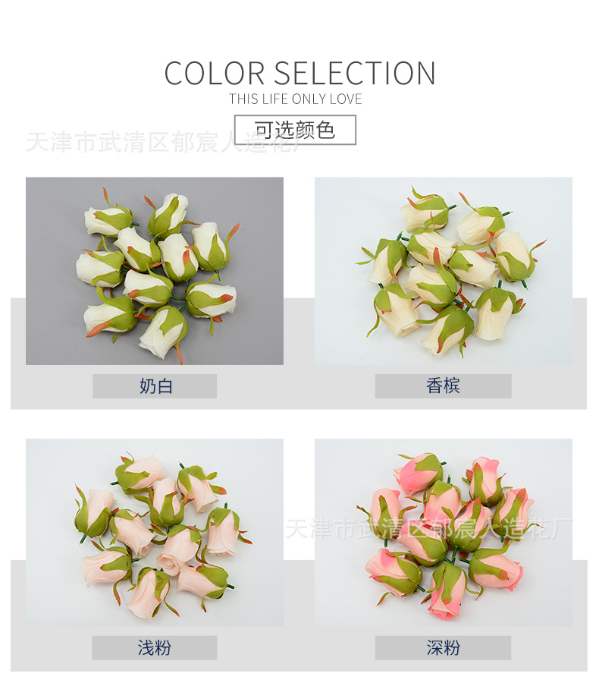
Task: Select the 浅粉 color label
Action: point(155,647)
